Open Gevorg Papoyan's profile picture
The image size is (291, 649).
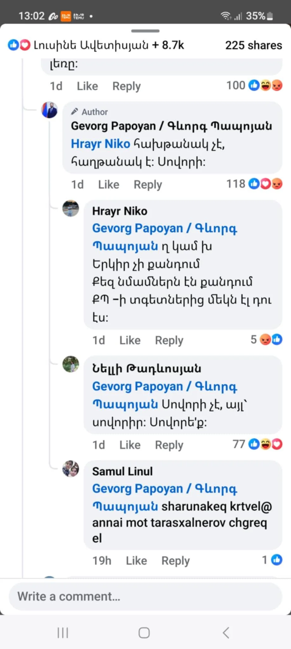[50, 110]
